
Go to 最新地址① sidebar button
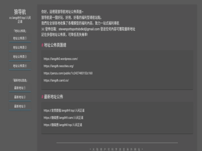pos(20,88)
